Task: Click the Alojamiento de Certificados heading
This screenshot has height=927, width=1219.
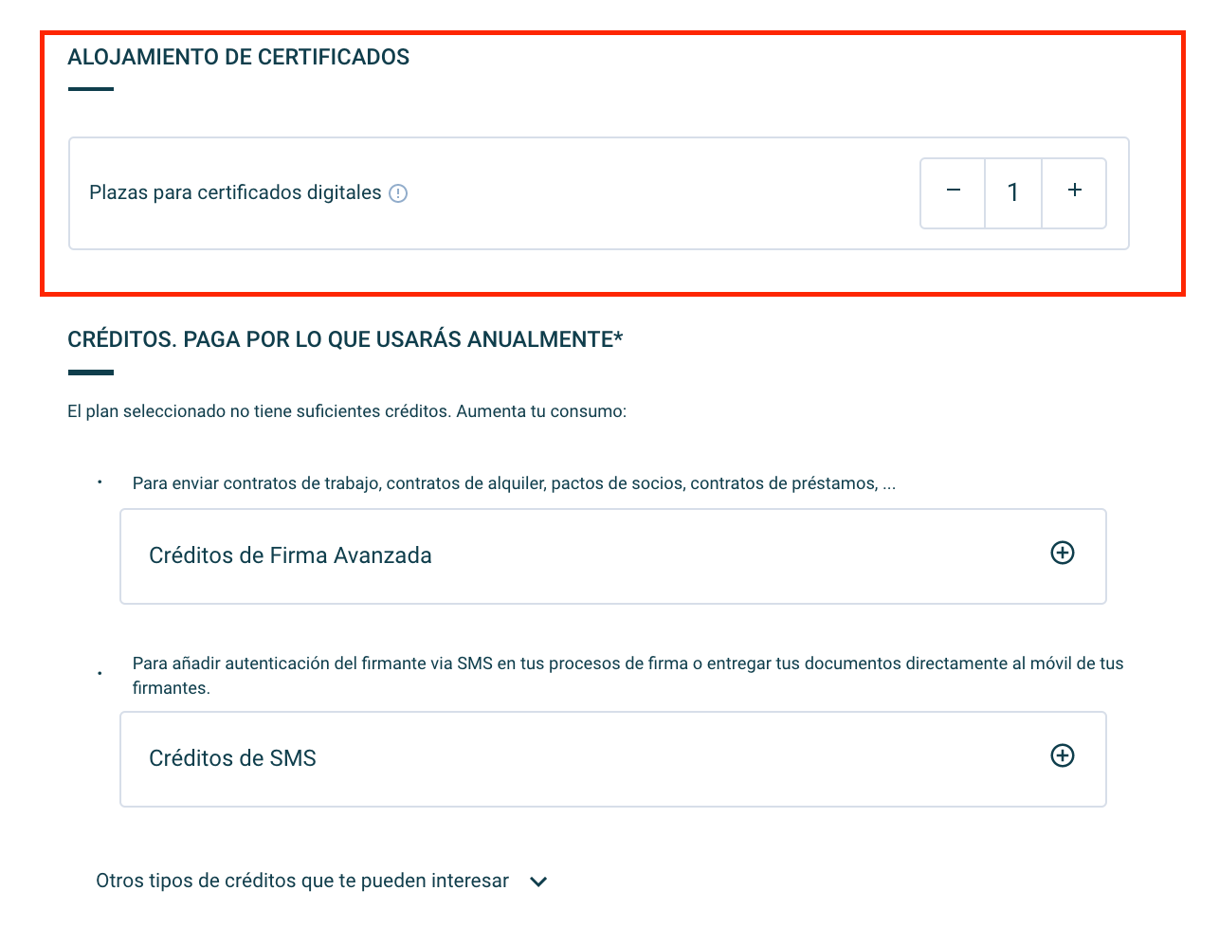Action: point(239,58)
